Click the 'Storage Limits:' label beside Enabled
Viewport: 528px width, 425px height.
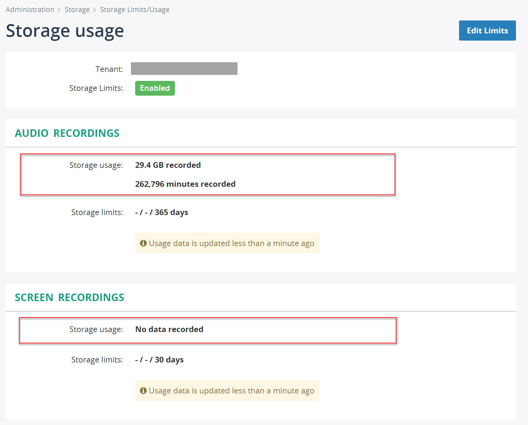click(96, 88)
